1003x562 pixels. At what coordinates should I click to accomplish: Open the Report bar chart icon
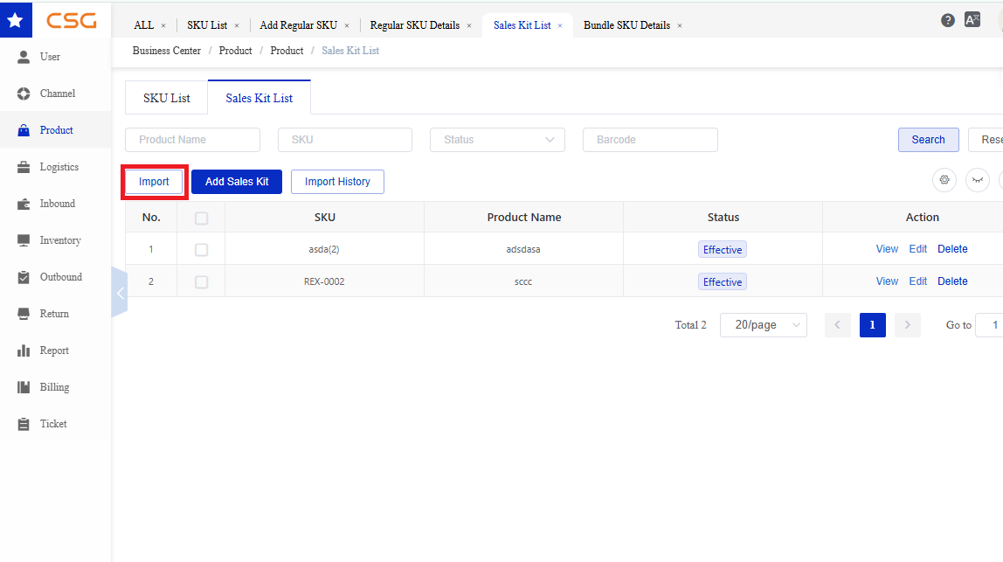point(24,350)
